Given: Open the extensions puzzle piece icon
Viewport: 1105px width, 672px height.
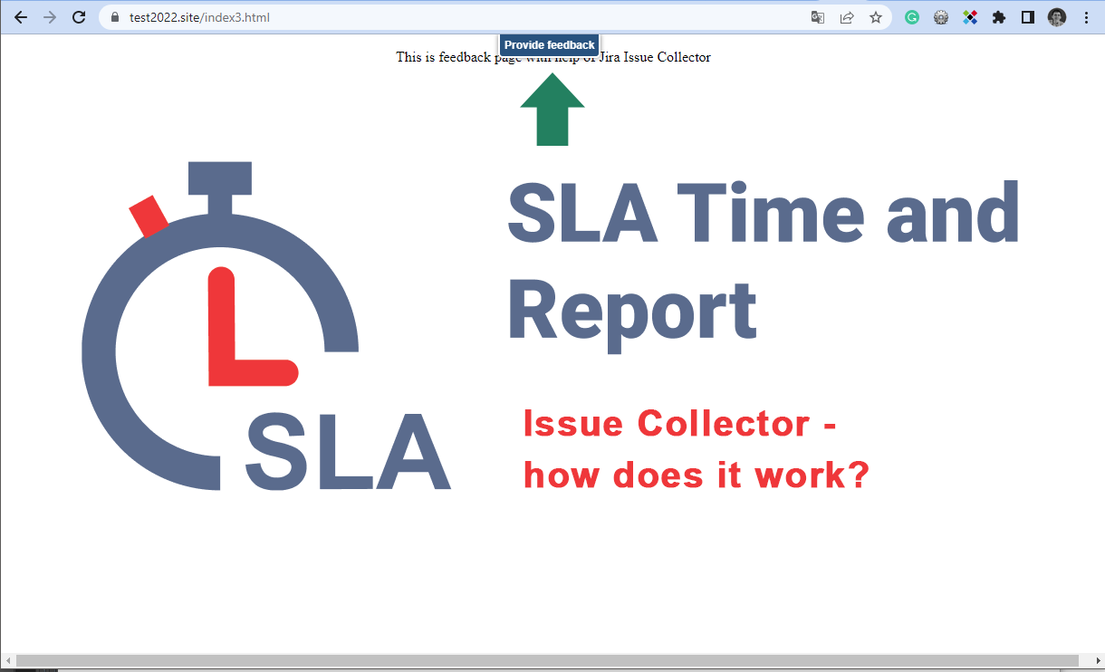Looking at the screenshot, I should pos(998,17).
